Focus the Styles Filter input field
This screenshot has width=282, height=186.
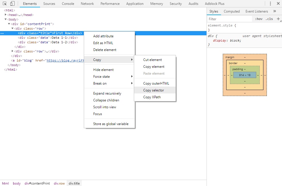point(229,19)
